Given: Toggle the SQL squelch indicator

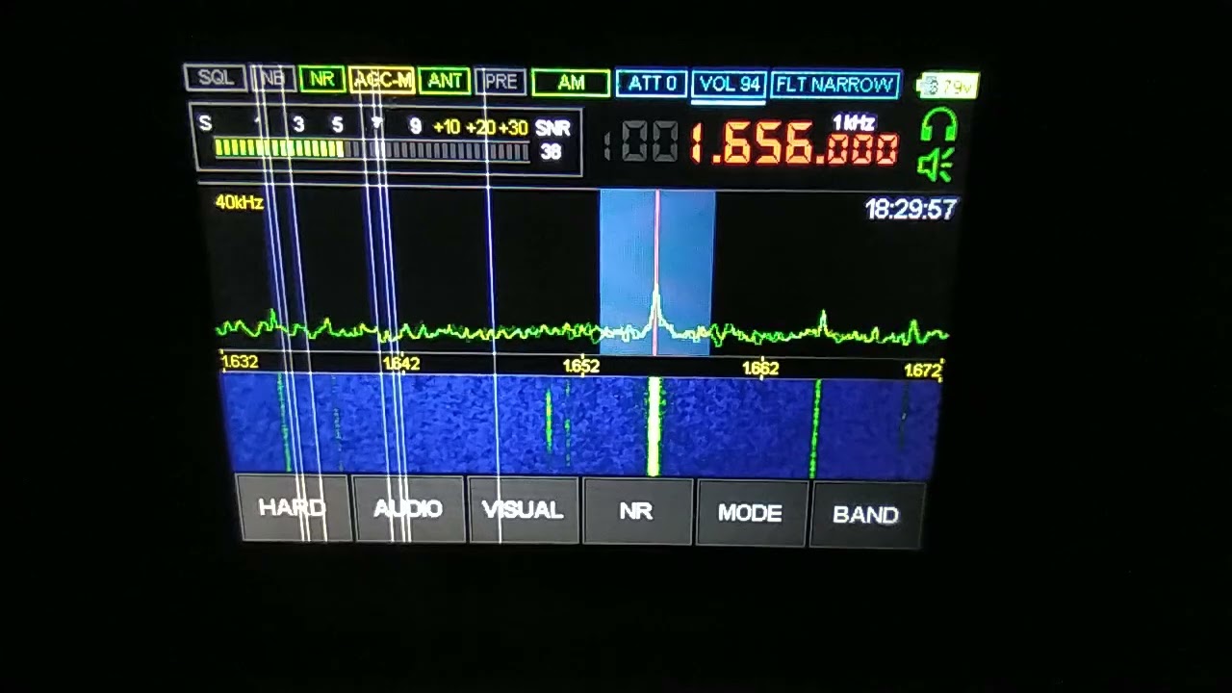Looking at the screenshot, I should coord(216,78).
